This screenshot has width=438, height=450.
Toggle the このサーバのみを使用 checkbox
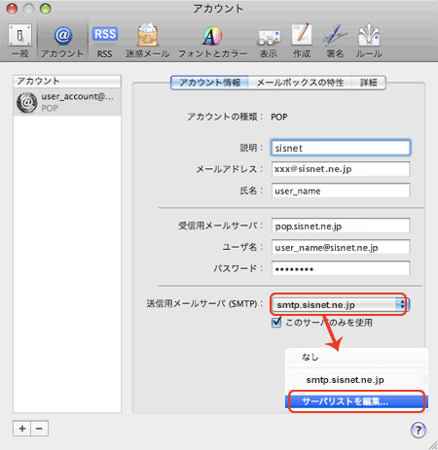click(276, 323)
